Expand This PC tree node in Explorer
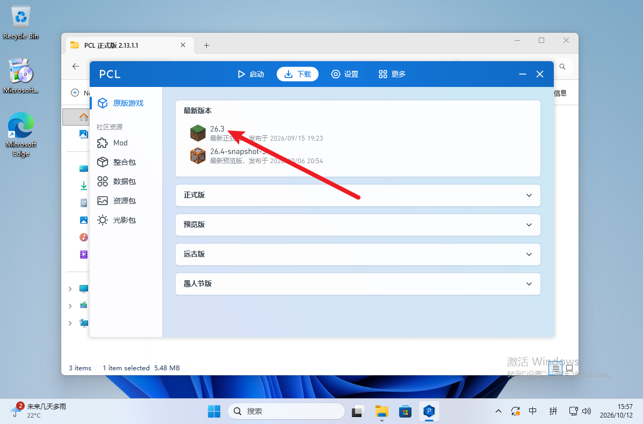 point(70,289)
